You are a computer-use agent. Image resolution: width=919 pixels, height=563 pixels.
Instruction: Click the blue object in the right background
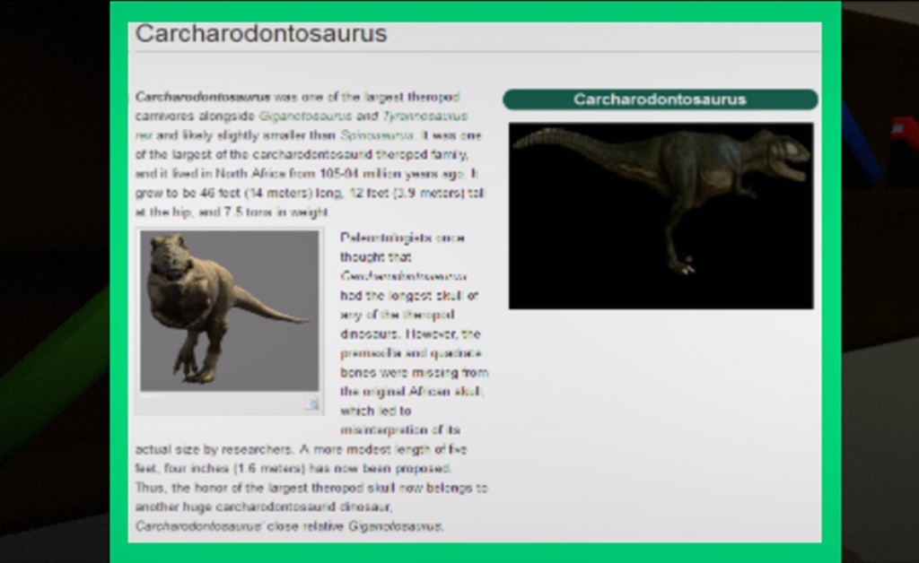[x=860, y=143]
